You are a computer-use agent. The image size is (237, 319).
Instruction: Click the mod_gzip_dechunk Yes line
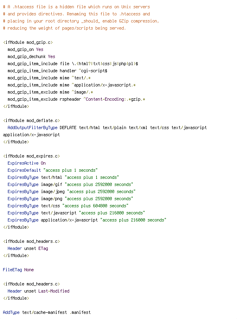(31, 56)
